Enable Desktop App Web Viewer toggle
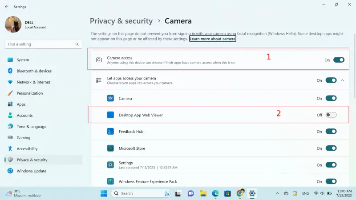 click(331, 115)
